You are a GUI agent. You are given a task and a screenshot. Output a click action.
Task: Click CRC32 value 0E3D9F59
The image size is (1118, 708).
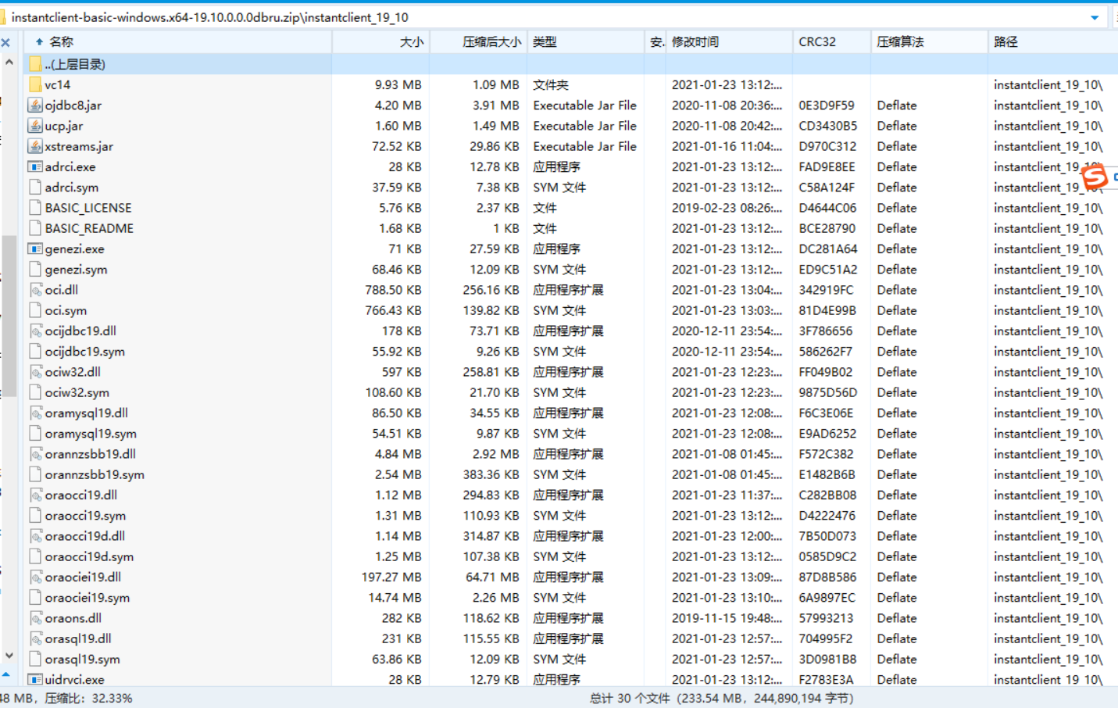click(x=827, y=105)
